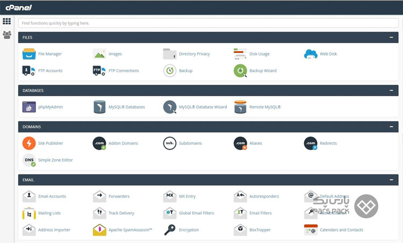
Task: Click the Home grid icon in the sidebar
Action: pos(6,21)
